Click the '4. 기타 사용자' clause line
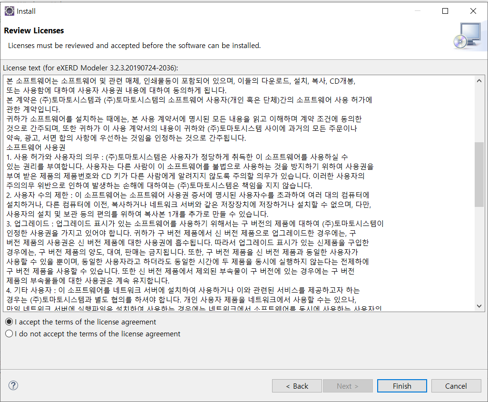 (x=183, y=290)
